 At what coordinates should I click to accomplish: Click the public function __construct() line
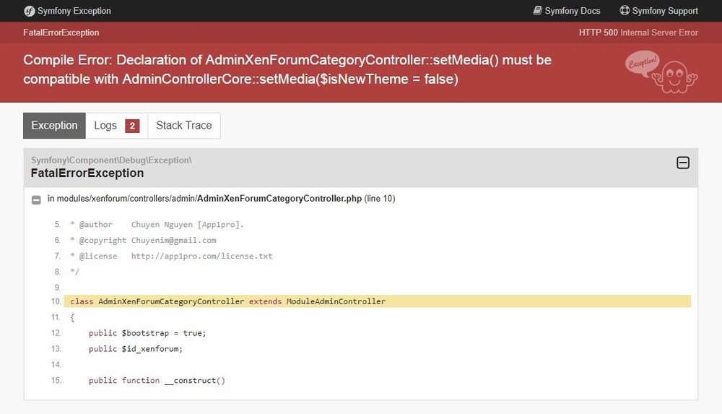pyautogui.click(x=157, y=380)
